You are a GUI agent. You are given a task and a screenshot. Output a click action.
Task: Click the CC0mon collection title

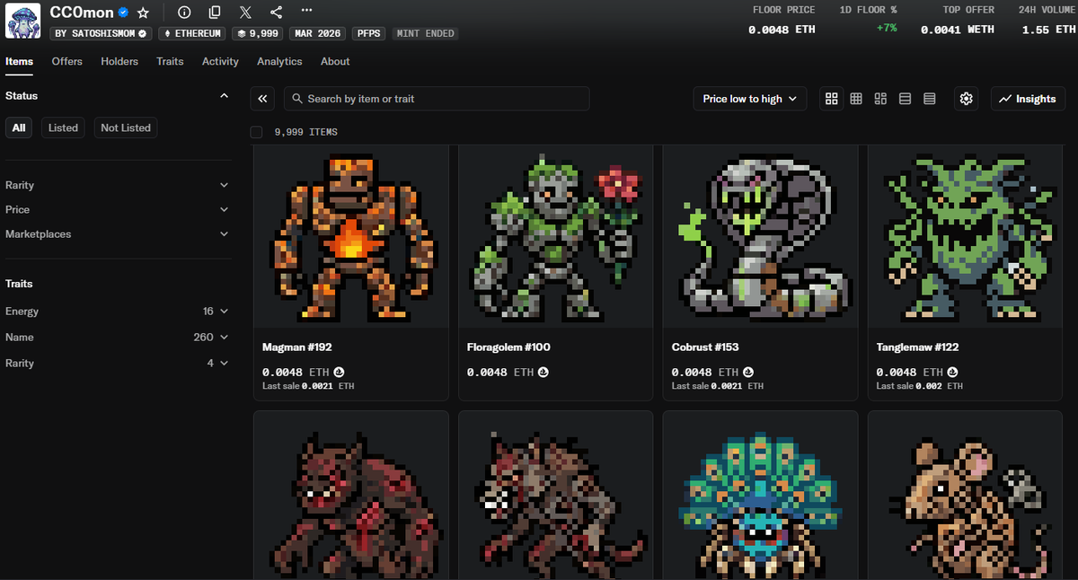[82, 13]
